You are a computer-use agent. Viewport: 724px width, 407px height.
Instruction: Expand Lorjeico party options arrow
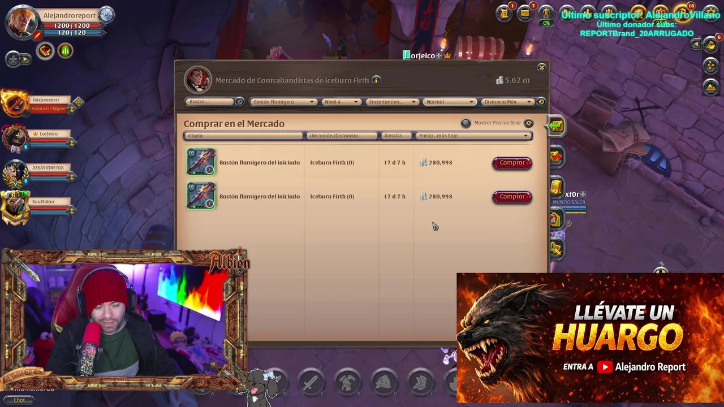[x=71, y=143]
